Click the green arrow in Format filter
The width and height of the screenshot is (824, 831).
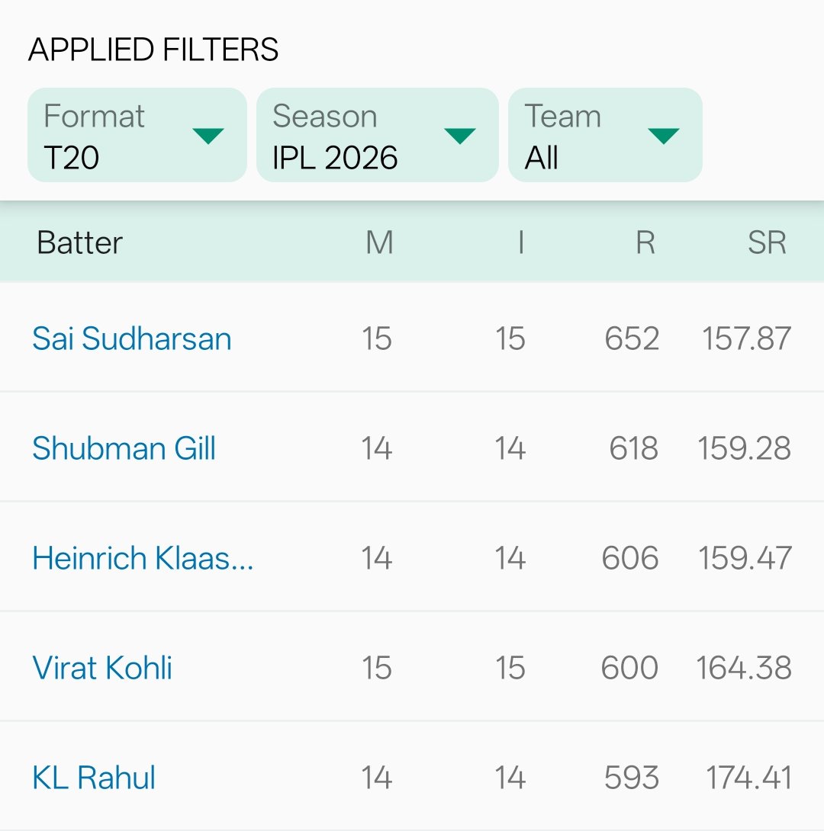click(208, 136)
